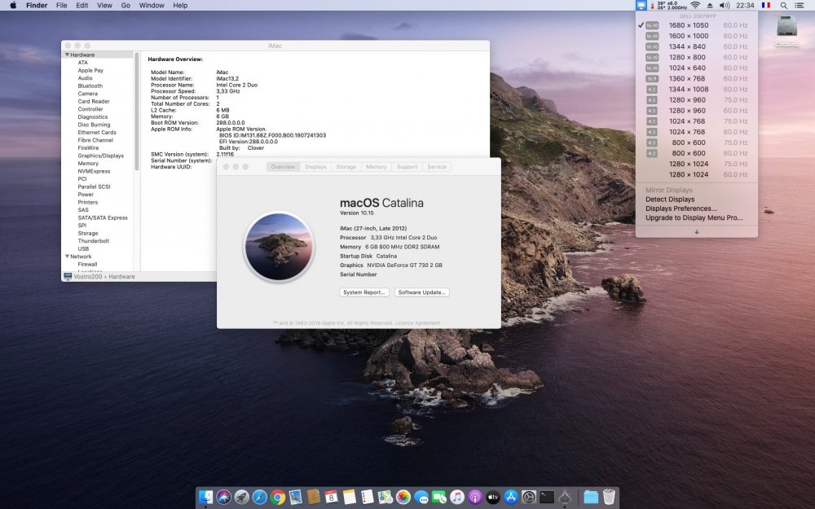The image size is (815, 509).
Task: Click the Wi-Fi status icon
Action: pyautogui.click(x=694, y=5)
